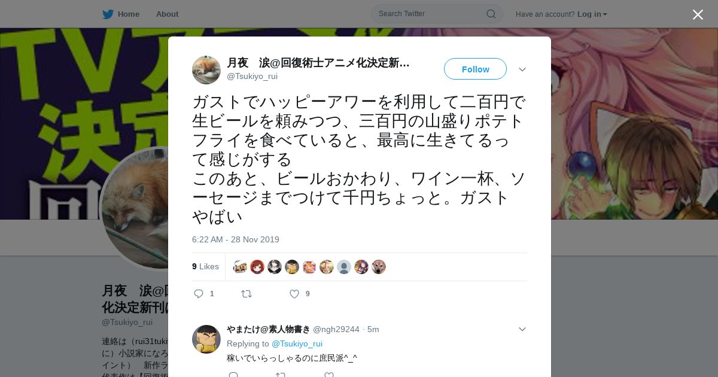Open the 6:22 AM - 28 Nov 2019 timestamp
This screenshot has height=377, width=718.
pos(236,239)
